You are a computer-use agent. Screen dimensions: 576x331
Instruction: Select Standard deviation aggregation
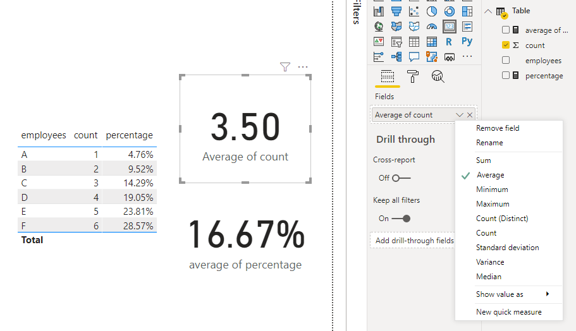tap(509, 248)
